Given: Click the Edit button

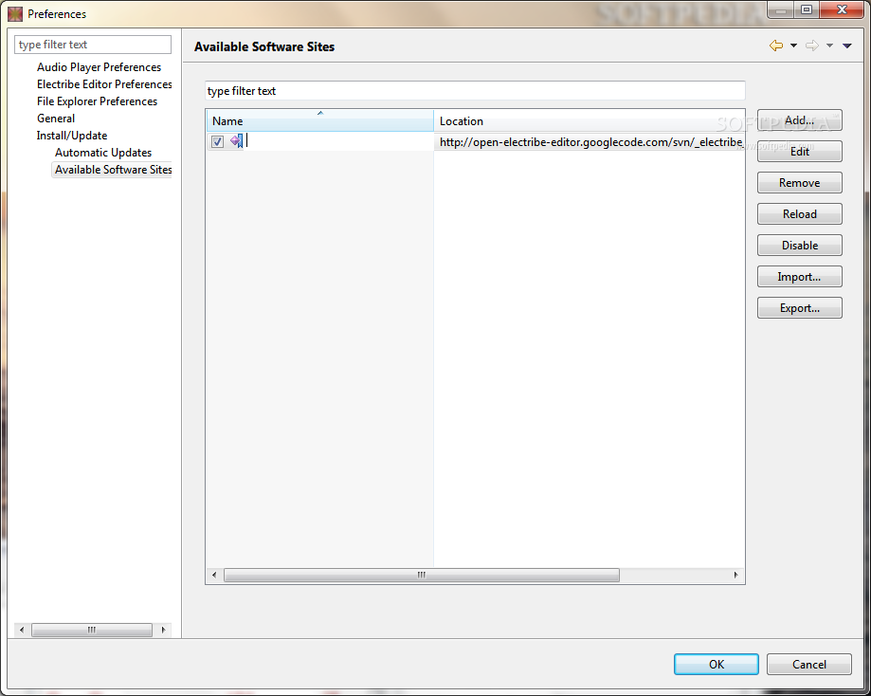Looking at the screenshot, I should click(799, 151).
